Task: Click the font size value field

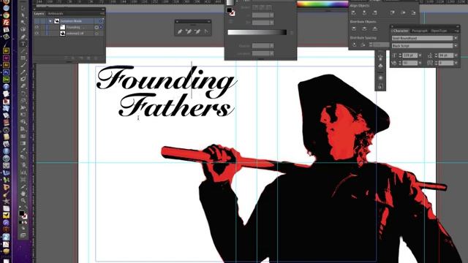Action: click(x=409, y=56)
